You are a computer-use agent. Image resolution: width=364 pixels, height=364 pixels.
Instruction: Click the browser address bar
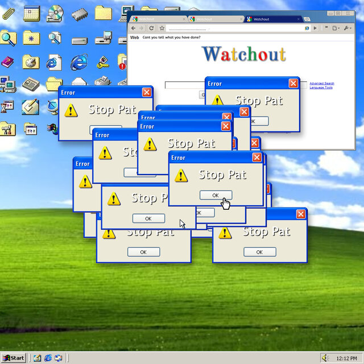coord(234,28)
